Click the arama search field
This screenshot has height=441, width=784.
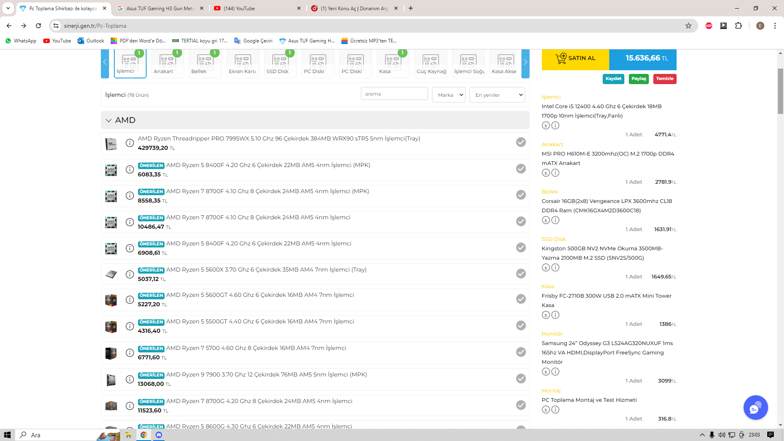394,94
